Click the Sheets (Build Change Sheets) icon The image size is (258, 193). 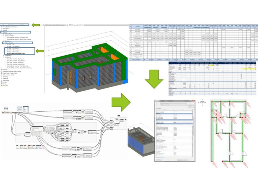coord(1,73)
